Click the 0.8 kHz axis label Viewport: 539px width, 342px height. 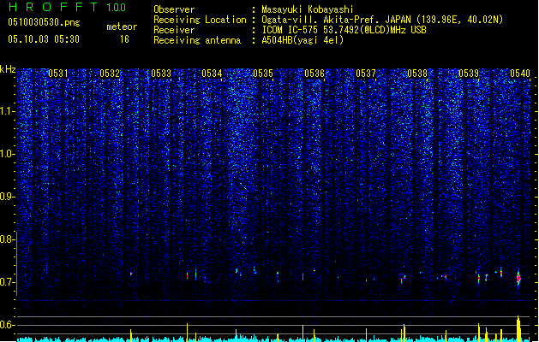tap(7, 239)
